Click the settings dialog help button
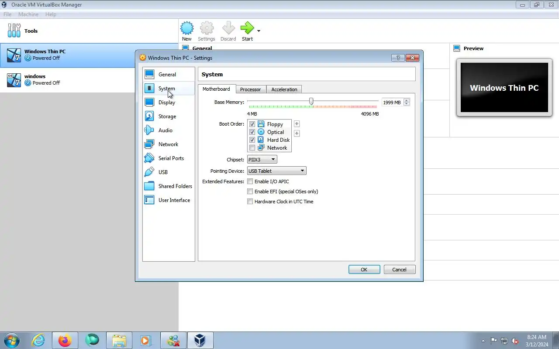The image size is (559, 349). point(398,58)
